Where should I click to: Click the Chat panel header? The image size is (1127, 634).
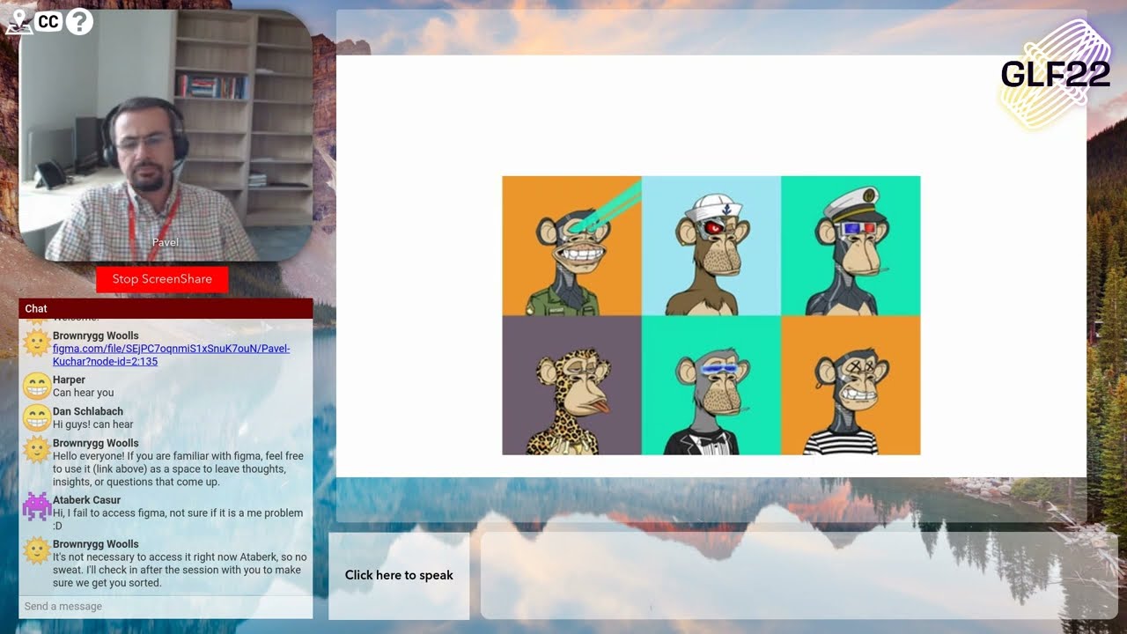166,308
